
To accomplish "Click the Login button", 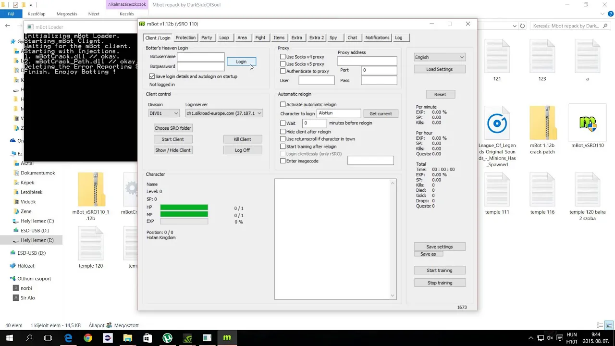I will pos(241,62).
